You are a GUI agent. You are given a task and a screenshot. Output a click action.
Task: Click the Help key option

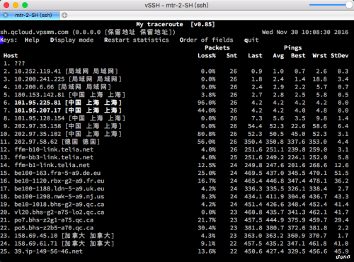coord(32,40)
